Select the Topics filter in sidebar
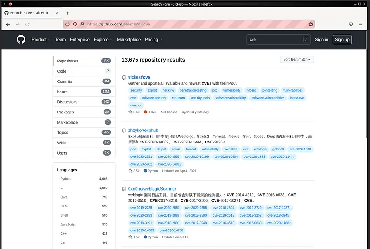Image resolution: width=370 pixels, height=249 pixels. click(84, 132)
